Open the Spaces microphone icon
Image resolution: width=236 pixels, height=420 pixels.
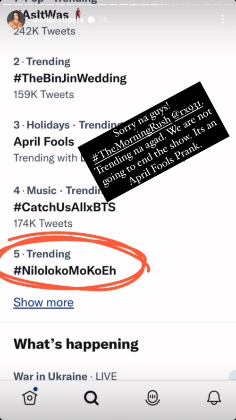click(x=152, y=397)
